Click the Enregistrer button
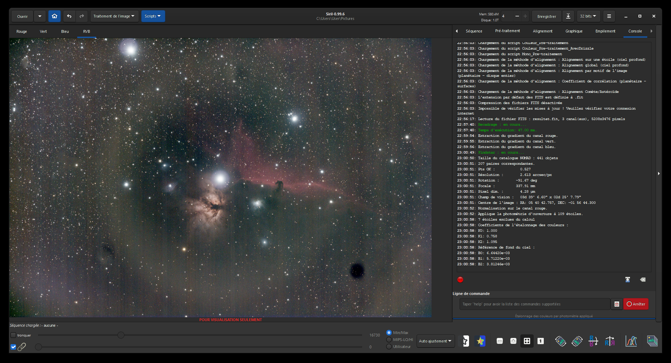This screenshot has width=671, height=363. [x=547, y=16]
